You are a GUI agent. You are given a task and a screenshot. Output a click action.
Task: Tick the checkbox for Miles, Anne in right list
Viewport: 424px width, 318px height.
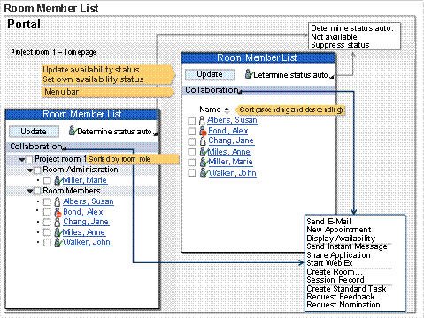click(192, 152)
